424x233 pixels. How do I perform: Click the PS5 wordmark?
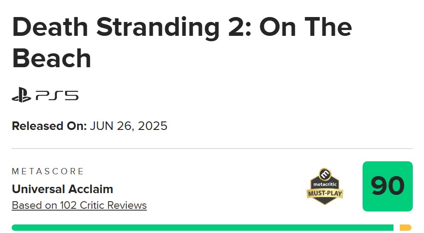click(57, 95)
